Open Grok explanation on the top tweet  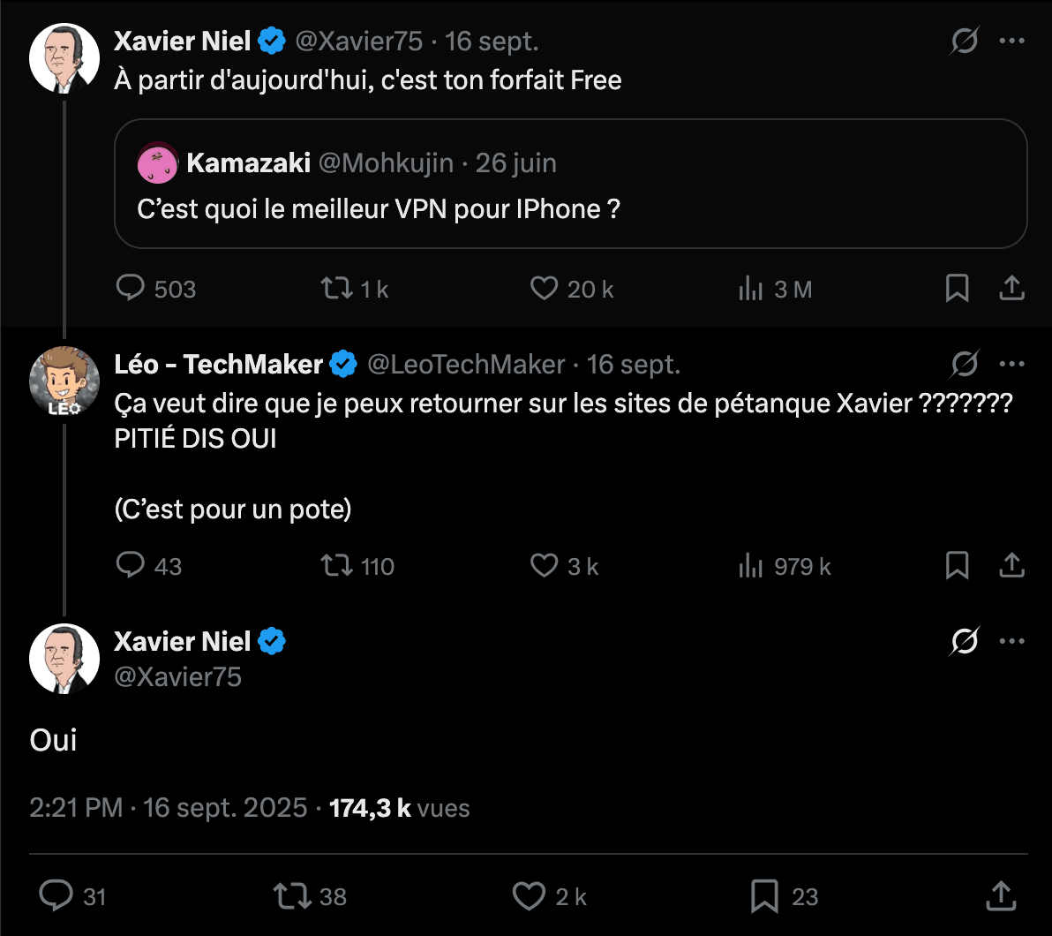click(965, 42)
